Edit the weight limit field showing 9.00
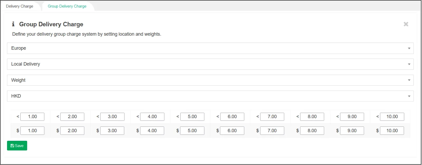Screen dimensions: 422x165 coord(352,117)
